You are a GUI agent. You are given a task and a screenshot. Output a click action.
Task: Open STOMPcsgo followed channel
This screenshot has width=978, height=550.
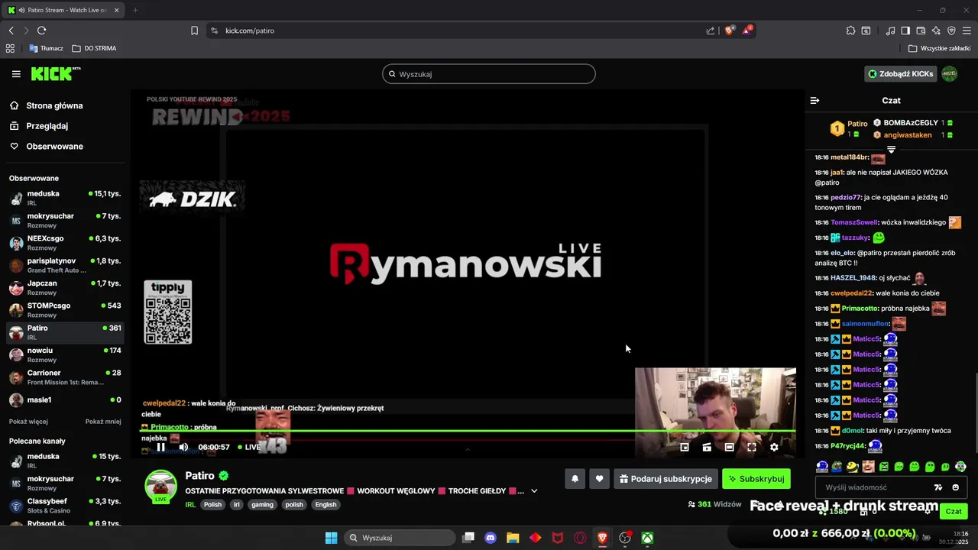coord(65,310)
